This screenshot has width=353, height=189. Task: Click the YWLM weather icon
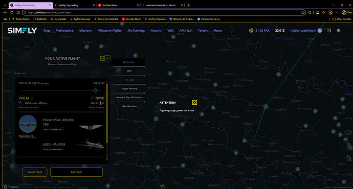click(32, 98)
